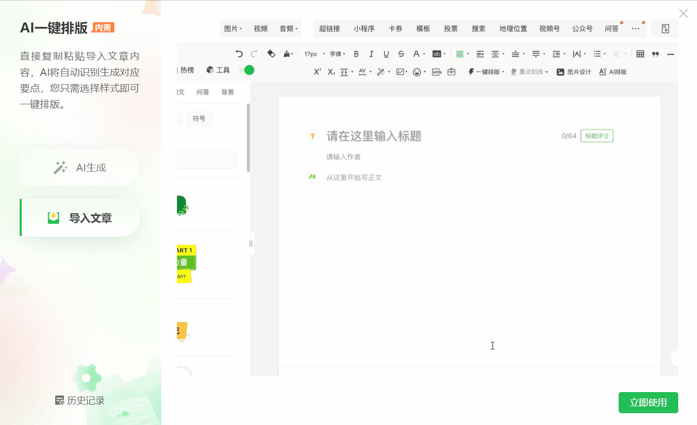Click the 立即使用 button

pyautogui.click(x=648, y=402)
